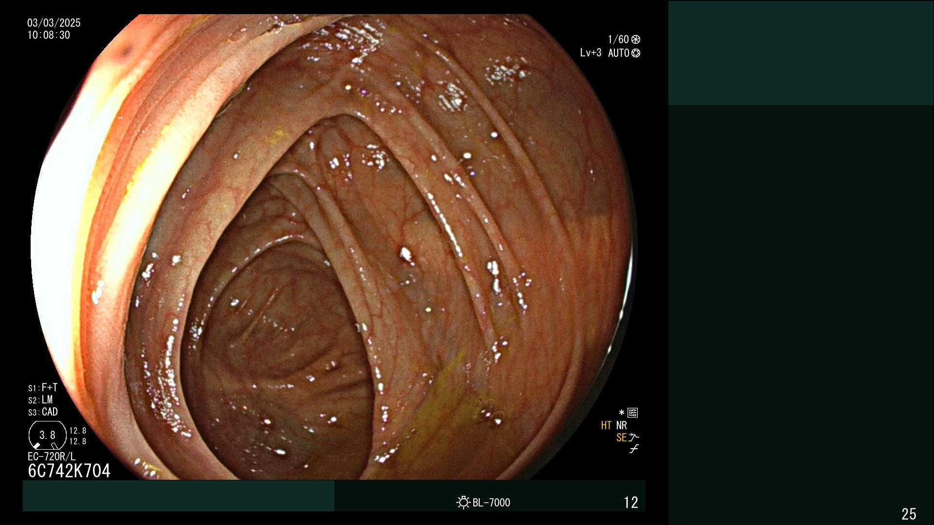The image size is (934, 525).
Task: Click the S3: CAD switch assignment
Action: (43, 412)
